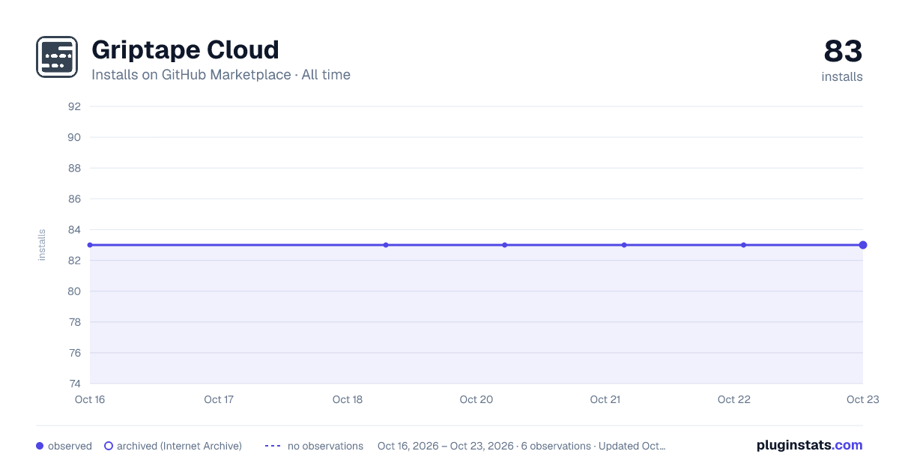Screen dimensions: 899x472
Task: Click the 'Griptape Cloud' title heading
Action: [185, 50]
